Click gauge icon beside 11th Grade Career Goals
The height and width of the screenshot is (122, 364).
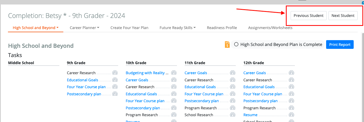(233, 73)
